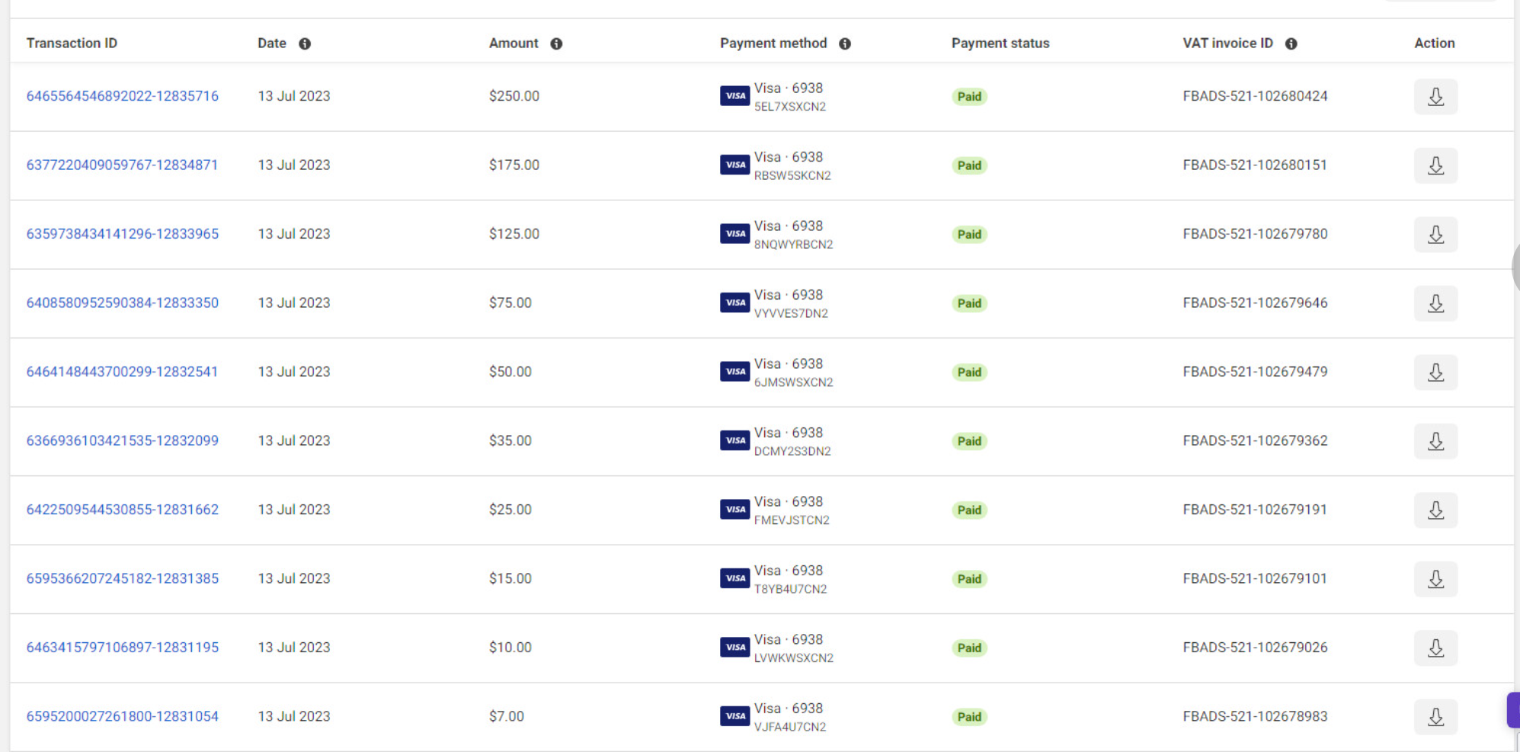Download invoice FBADS-521-102679191
Image resolution: width=1520 pixels, height=752 pixels.
pos(1435,510)
